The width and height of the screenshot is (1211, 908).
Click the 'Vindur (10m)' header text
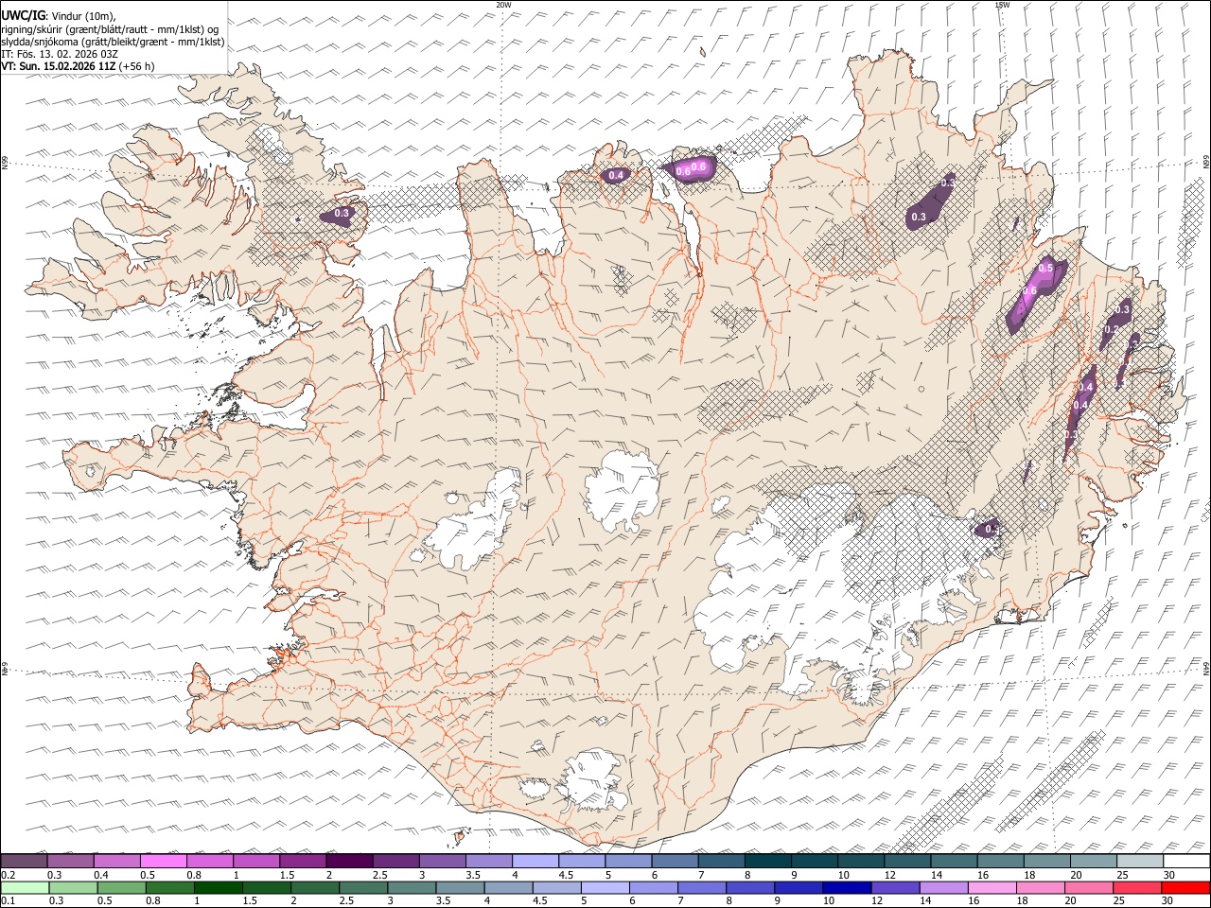(83, 17)
